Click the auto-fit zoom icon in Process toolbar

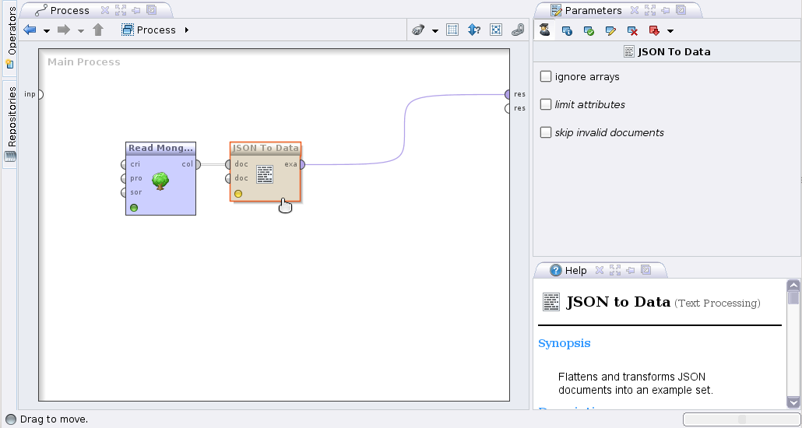(495, 30)
